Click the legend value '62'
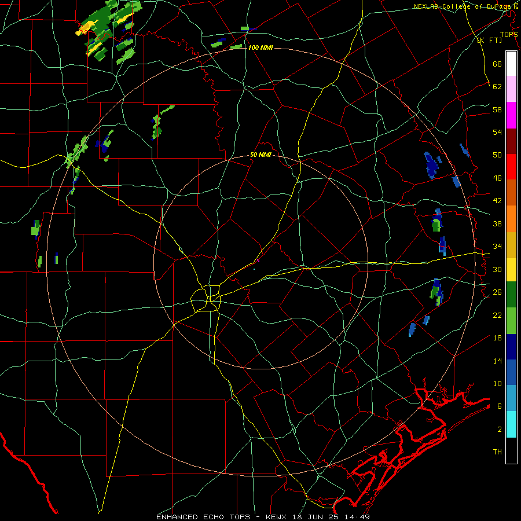521x521 pixels. tap(497, 87)
